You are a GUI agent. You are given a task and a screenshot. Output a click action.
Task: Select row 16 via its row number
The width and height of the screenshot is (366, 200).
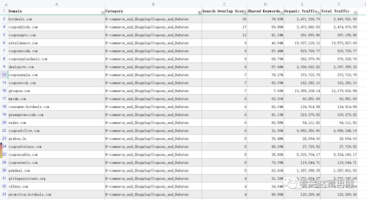click(4, 91)
